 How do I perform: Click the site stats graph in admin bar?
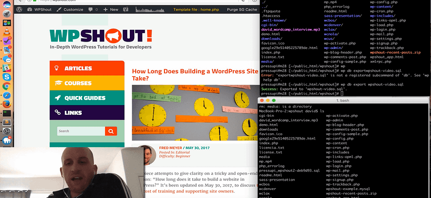coord(150,9)
